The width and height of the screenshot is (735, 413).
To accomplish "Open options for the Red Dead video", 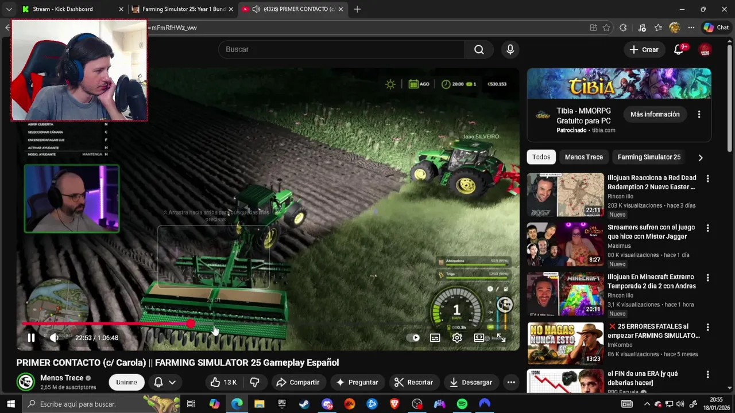I will pos(707,178).
